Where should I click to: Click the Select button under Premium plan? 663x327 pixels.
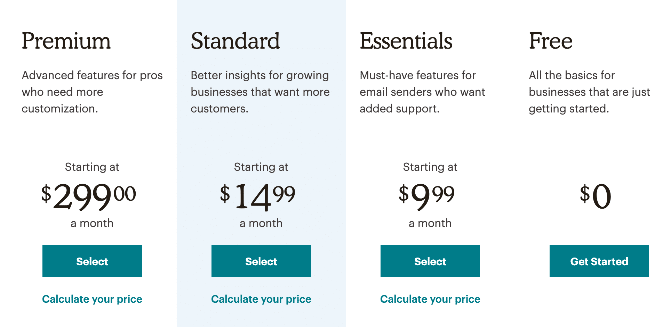tap(92, 261)
